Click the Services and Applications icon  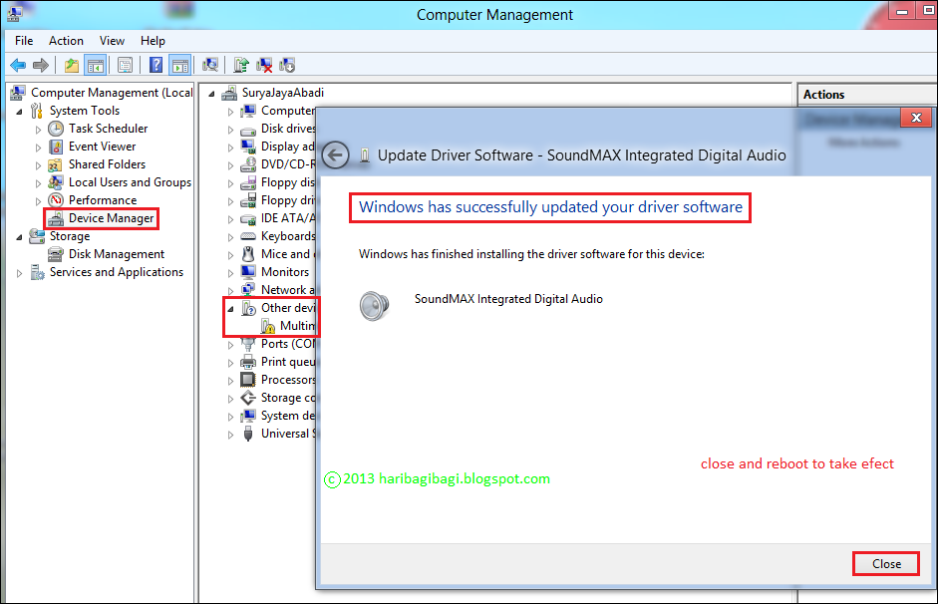pyautogui.click(x=37, y=273)
